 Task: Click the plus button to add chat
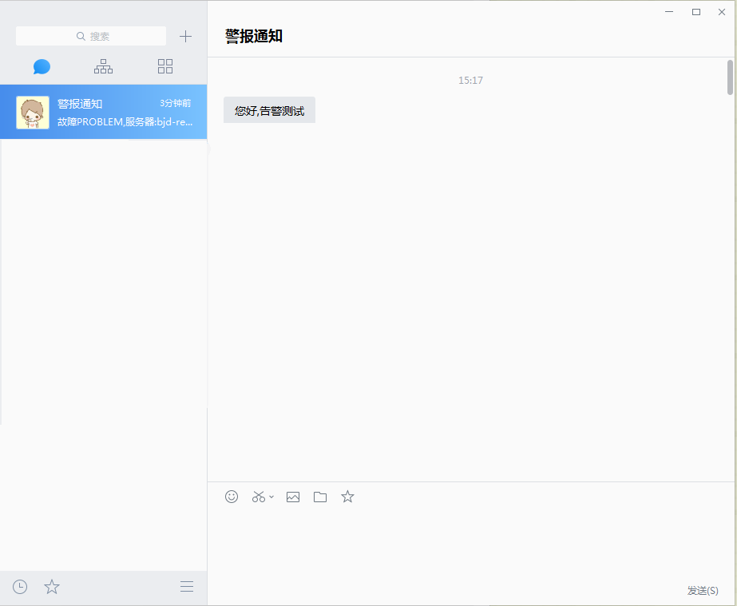click(185, 36)
